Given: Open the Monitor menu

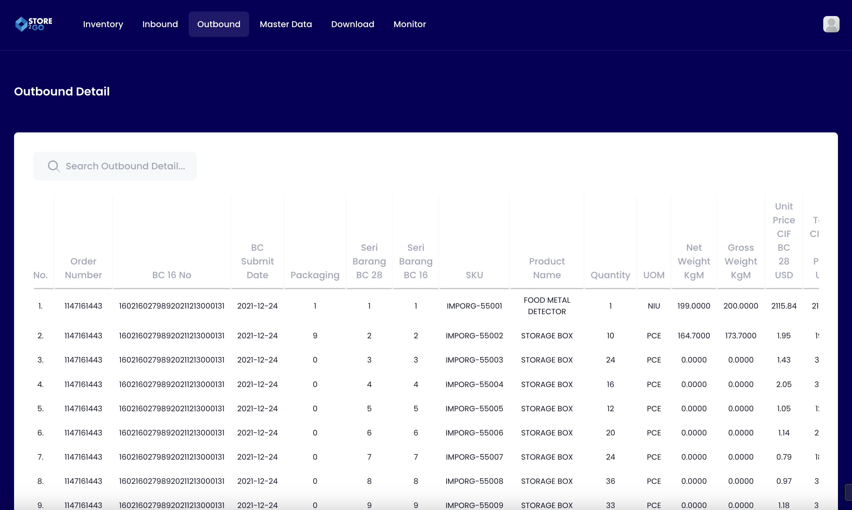Looking at the screenshot, I should tap(409, 24).
